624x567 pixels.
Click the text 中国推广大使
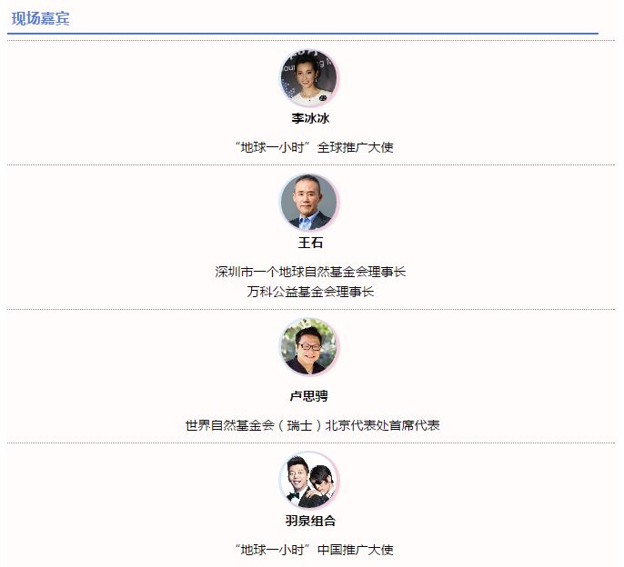pos(355,550)
